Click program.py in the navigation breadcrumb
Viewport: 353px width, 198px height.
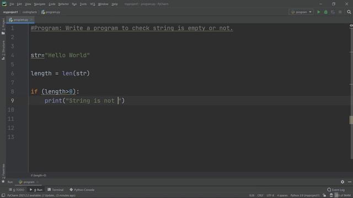[x=53, y=12]
